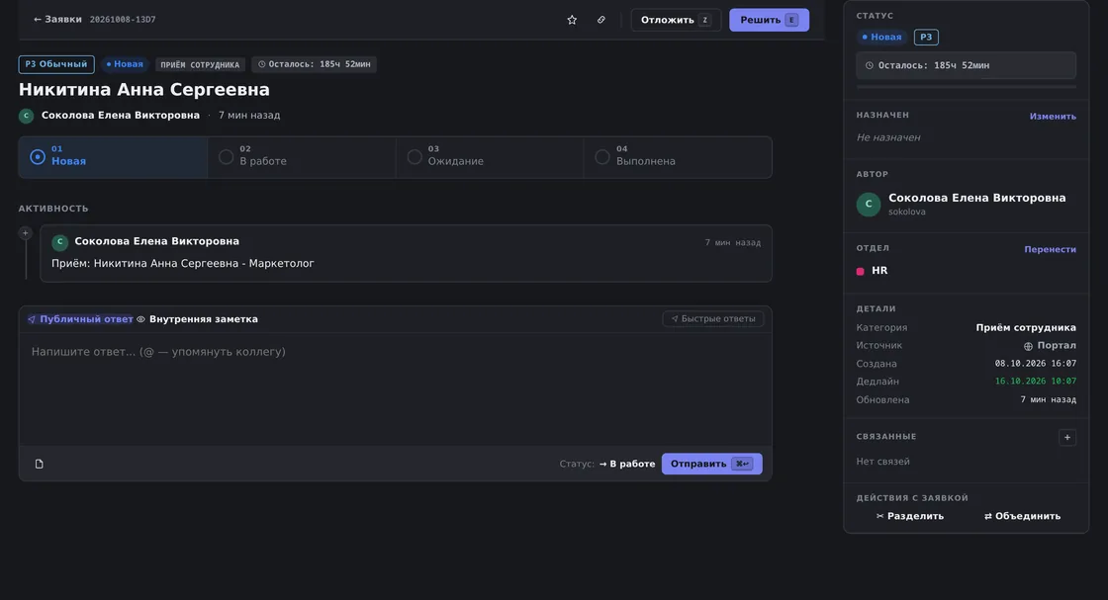The height and width of the screenshot is (600, 1108).
Task: Click the sokolova username in author panel
Action: point(906,212)
